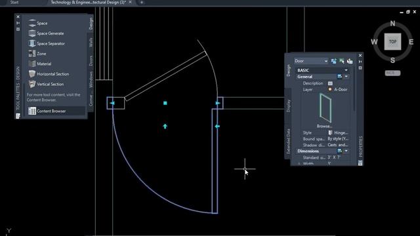Click the left door width arrow grip
Screen dimensions: 420x236
pos(112,103)
